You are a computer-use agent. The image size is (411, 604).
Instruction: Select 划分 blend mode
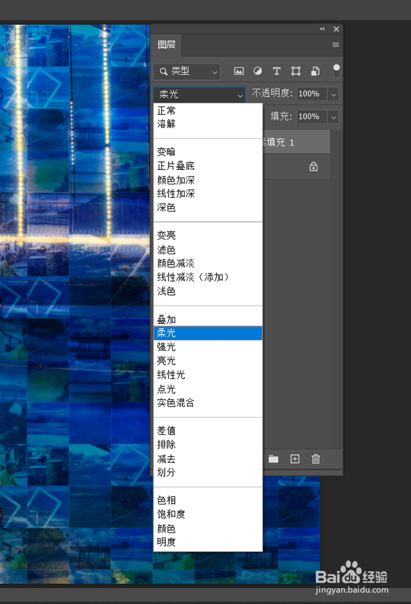(x=208, y=472)
